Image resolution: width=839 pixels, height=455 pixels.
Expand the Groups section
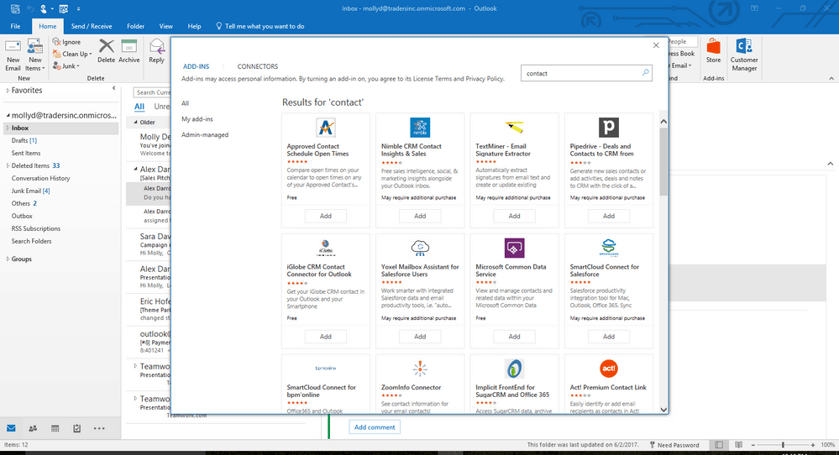(8, 259)
